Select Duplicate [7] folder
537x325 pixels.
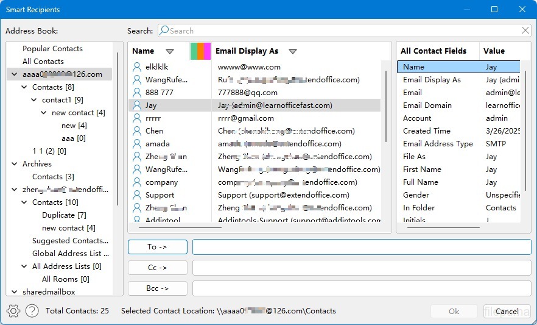[64, 215]
